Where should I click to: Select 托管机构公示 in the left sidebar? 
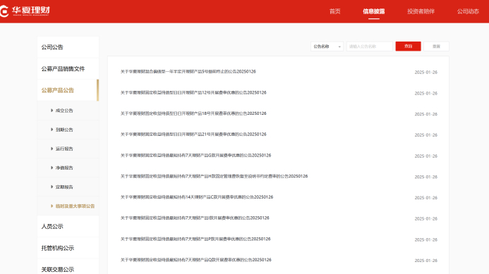(x=68, y=248)
